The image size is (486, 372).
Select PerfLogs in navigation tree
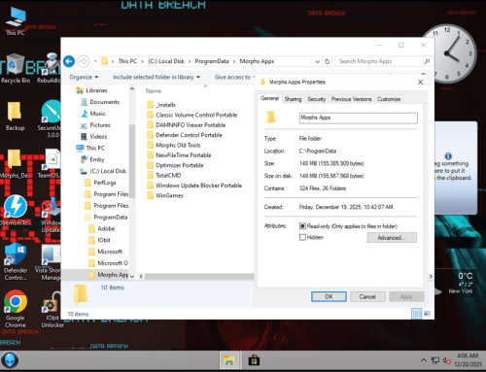[100, 183]
